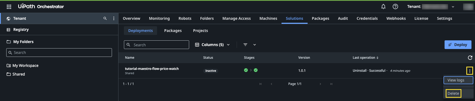Select the Deployments sub-tab
The width and height of the screenshot is (475, 101).
click(x=140, y=31)
